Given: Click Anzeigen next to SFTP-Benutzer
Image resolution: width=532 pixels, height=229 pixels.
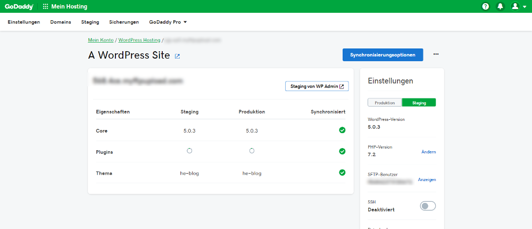Looking at the screenshot, I should [427, 179].
